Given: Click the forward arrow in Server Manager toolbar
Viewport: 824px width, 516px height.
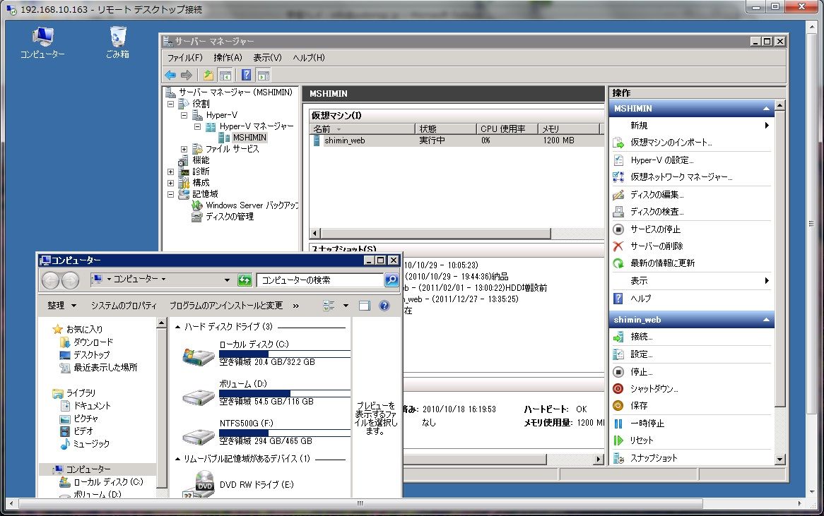Looking at the screenshot, I should click(x=186, y=75).
